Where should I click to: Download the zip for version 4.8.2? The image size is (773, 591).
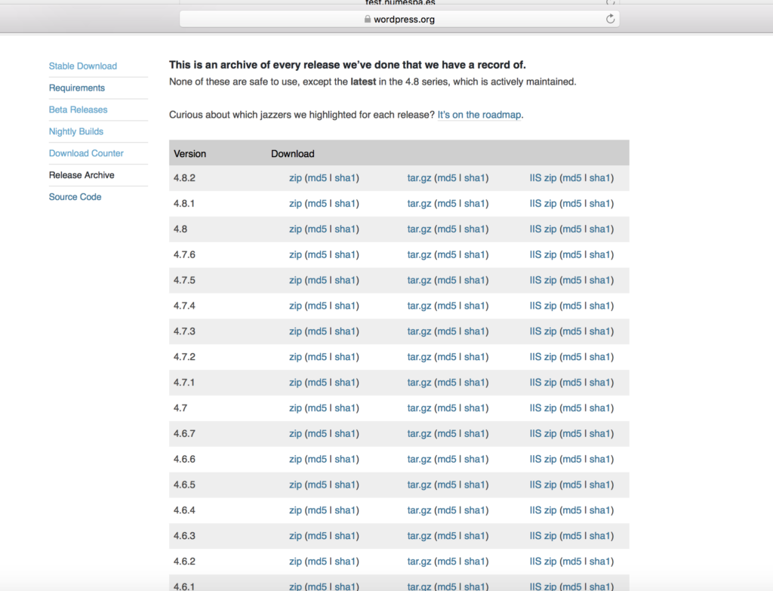pyautogui.click(x=295, y=178)
